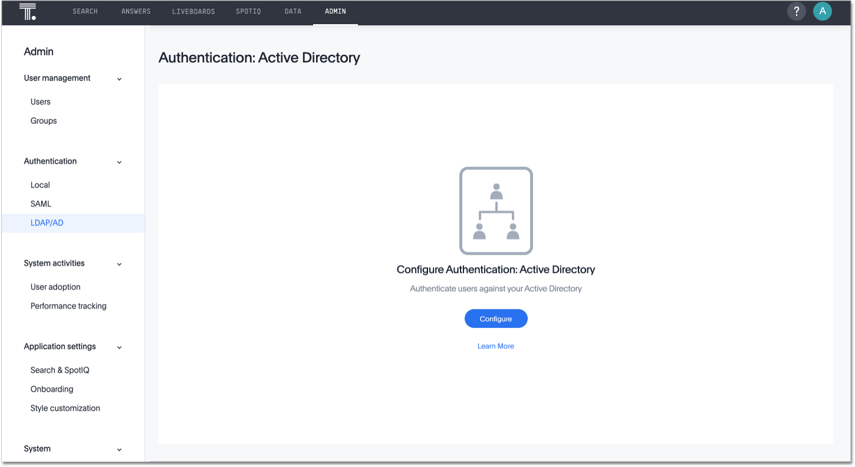Click the Active Directory hierarchy graphic
The image size is (855, 467).
click(496, 211)
